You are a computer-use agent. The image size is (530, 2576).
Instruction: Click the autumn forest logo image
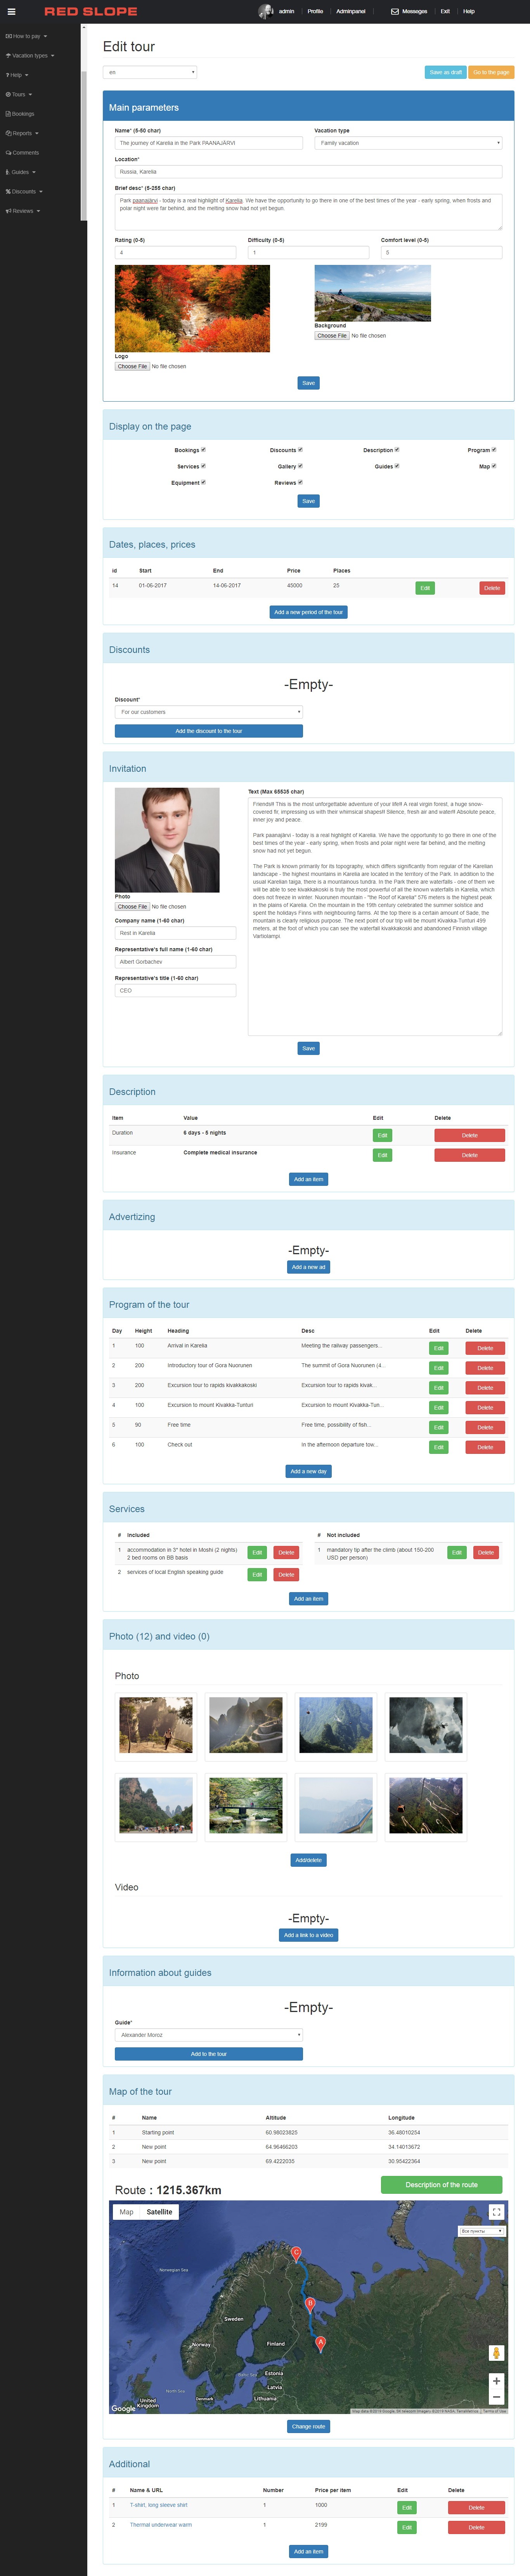(192, 308)
